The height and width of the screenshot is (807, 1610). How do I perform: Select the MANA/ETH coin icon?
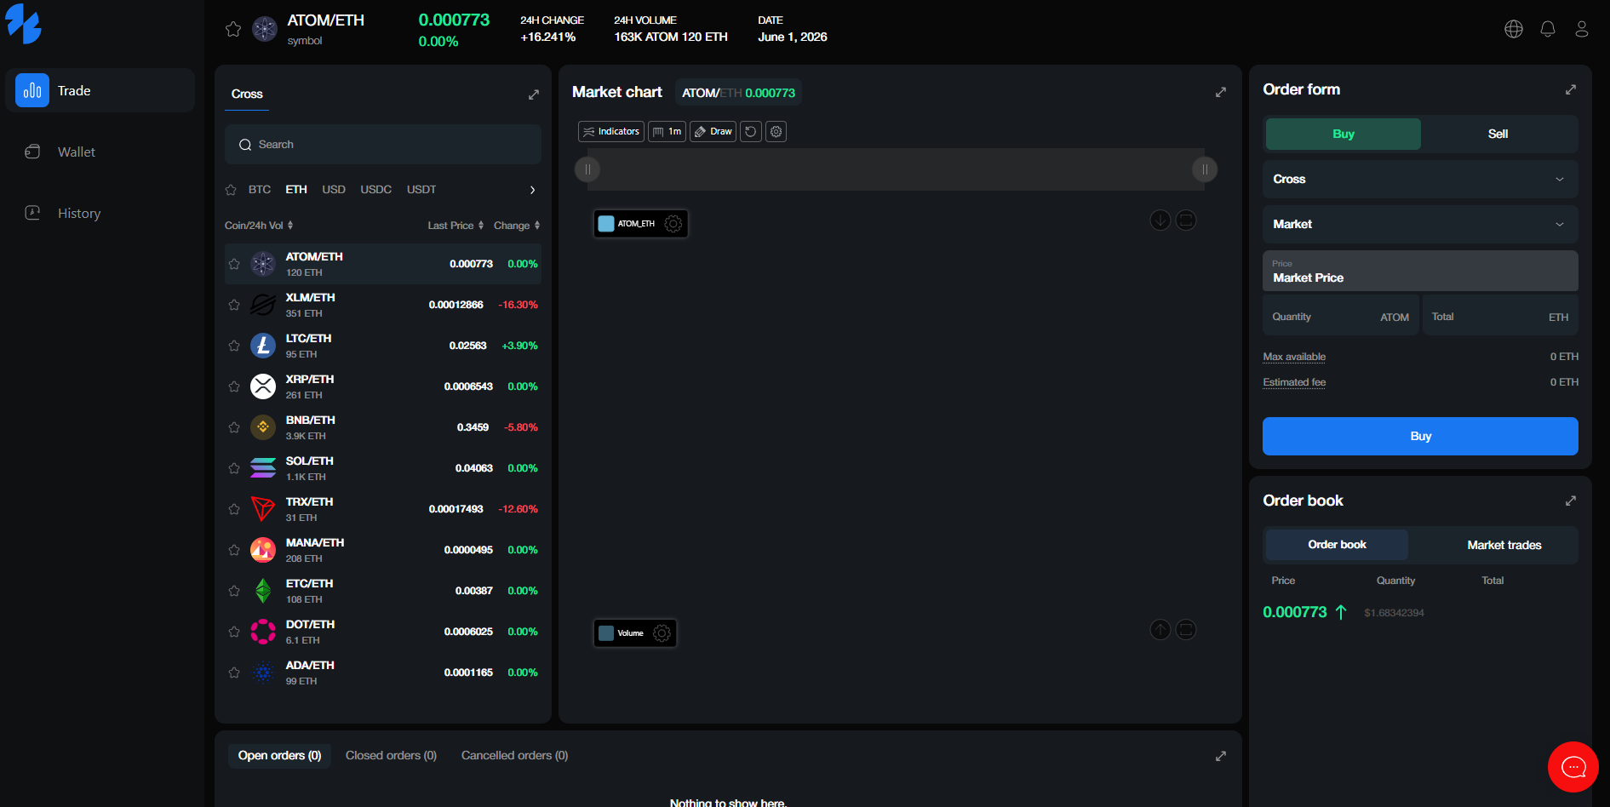click(263, 550)
